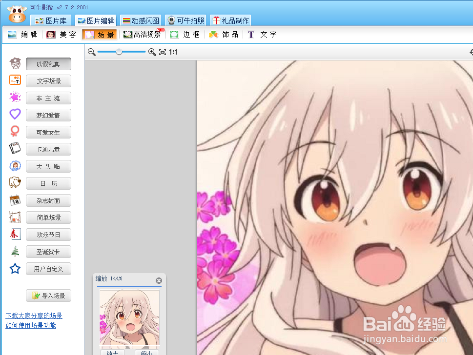473x355 pixels.
Task: Set zoom to 1:1 actual size
Action: coord(173,52)
